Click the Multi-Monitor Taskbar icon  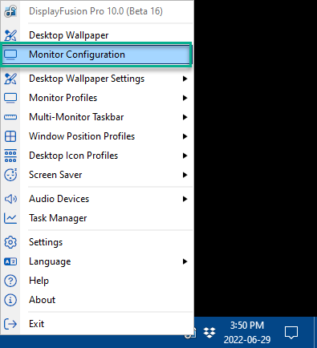[x=10, y=117]
